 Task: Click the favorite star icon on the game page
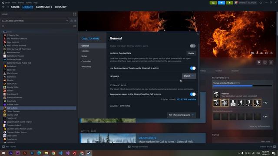[x=271, y=62]
